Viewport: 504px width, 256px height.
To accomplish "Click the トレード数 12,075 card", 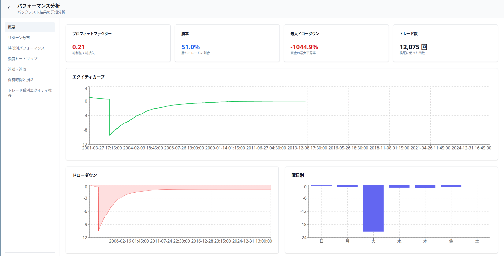I will coord(445,43).
